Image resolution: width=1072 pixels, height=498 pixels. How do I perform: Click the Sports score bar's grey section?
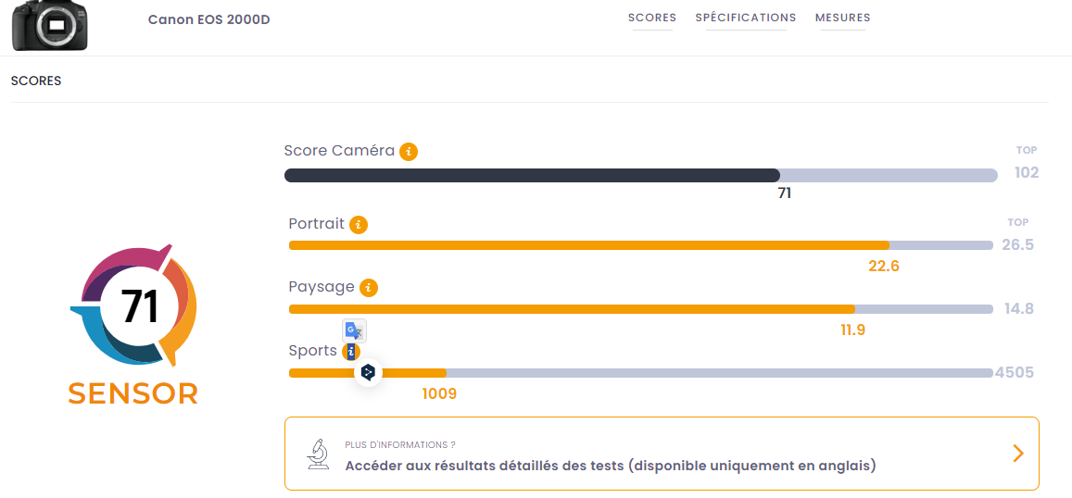point(718,373)
